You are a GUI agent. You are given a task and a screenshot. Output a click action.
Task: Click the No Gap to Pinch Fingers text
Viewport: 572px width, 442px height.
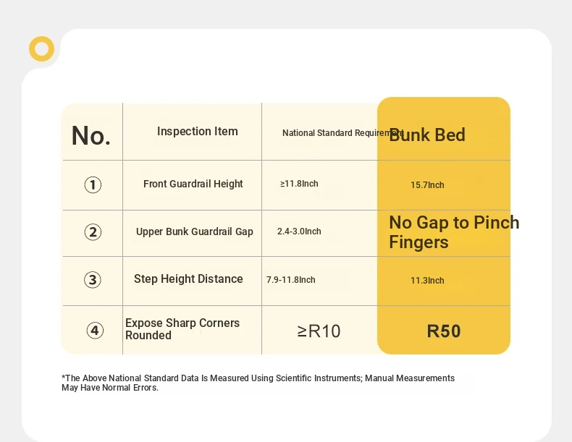454,232
